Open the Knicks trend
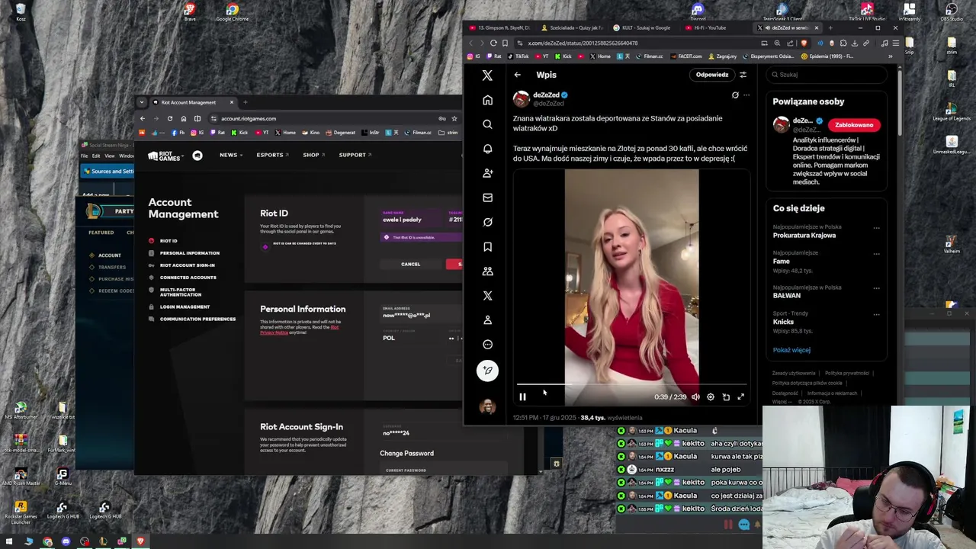This screenshot has height=549, width=976. [783, 322]
